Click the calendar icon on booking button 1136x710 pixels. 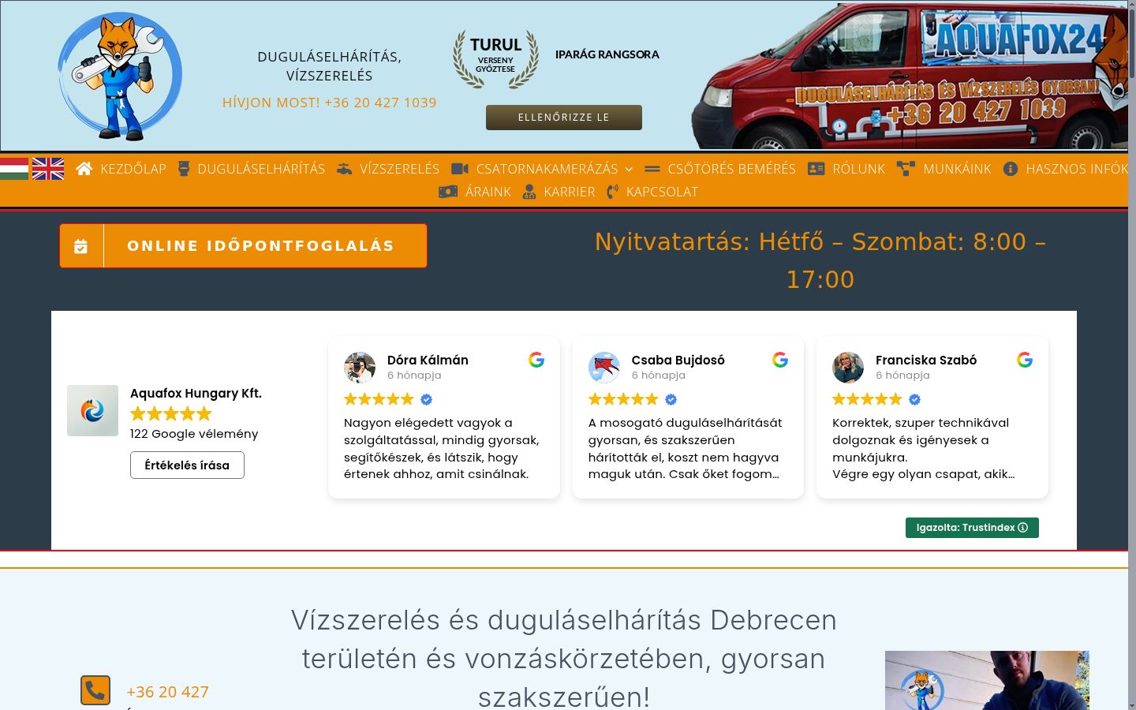[x=80, y=246]
